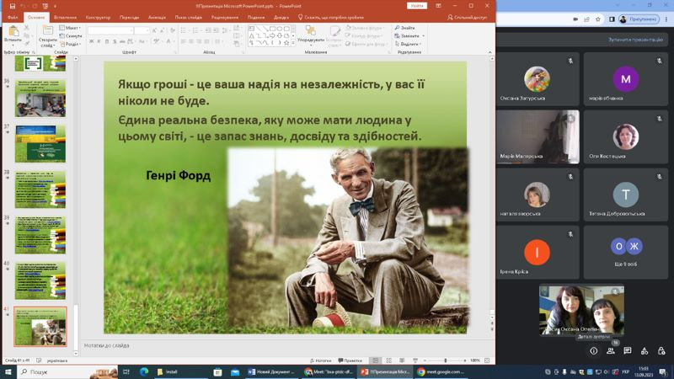
Task: Click the Нотатки notes button in status bar
Action: (321, 360)
